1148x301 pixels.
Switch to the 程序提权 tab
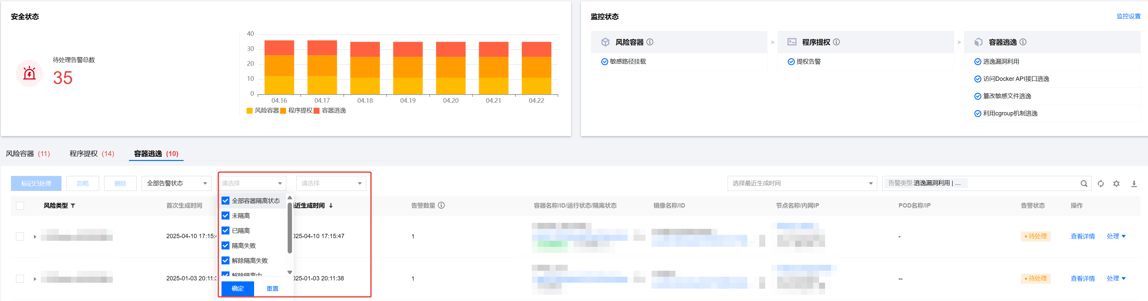point(92,153)
